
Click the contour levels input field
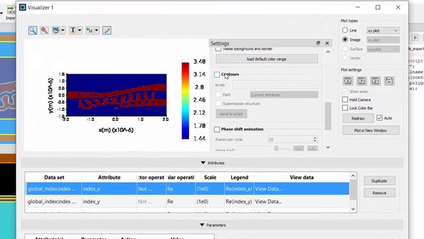[x=276, y=85]
